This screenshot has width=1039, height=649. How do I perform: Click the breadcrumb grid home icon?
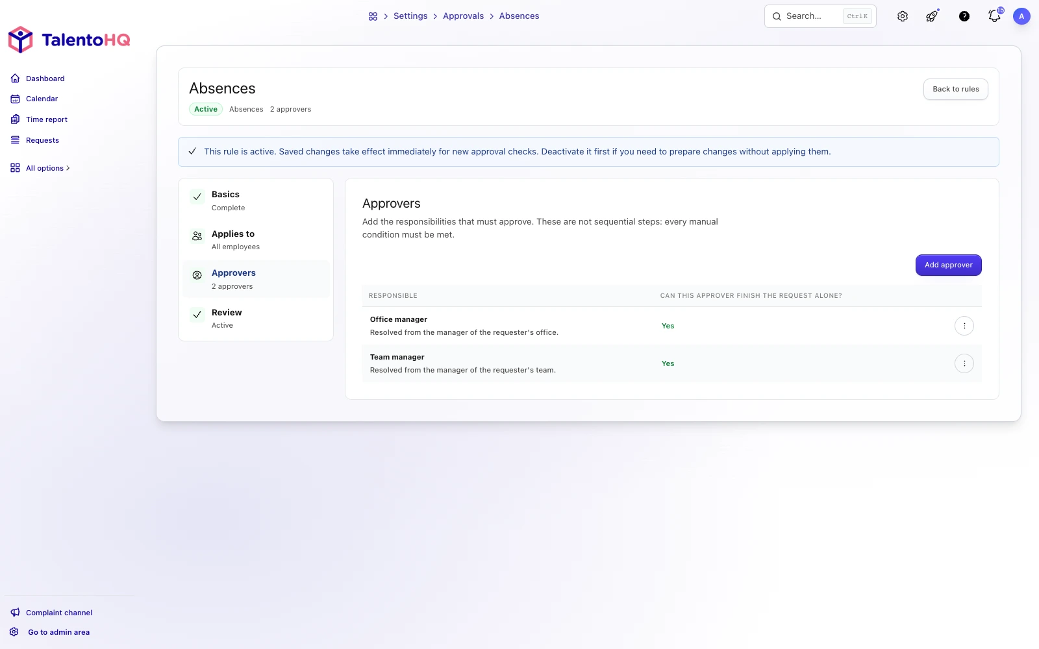(373, 16)
